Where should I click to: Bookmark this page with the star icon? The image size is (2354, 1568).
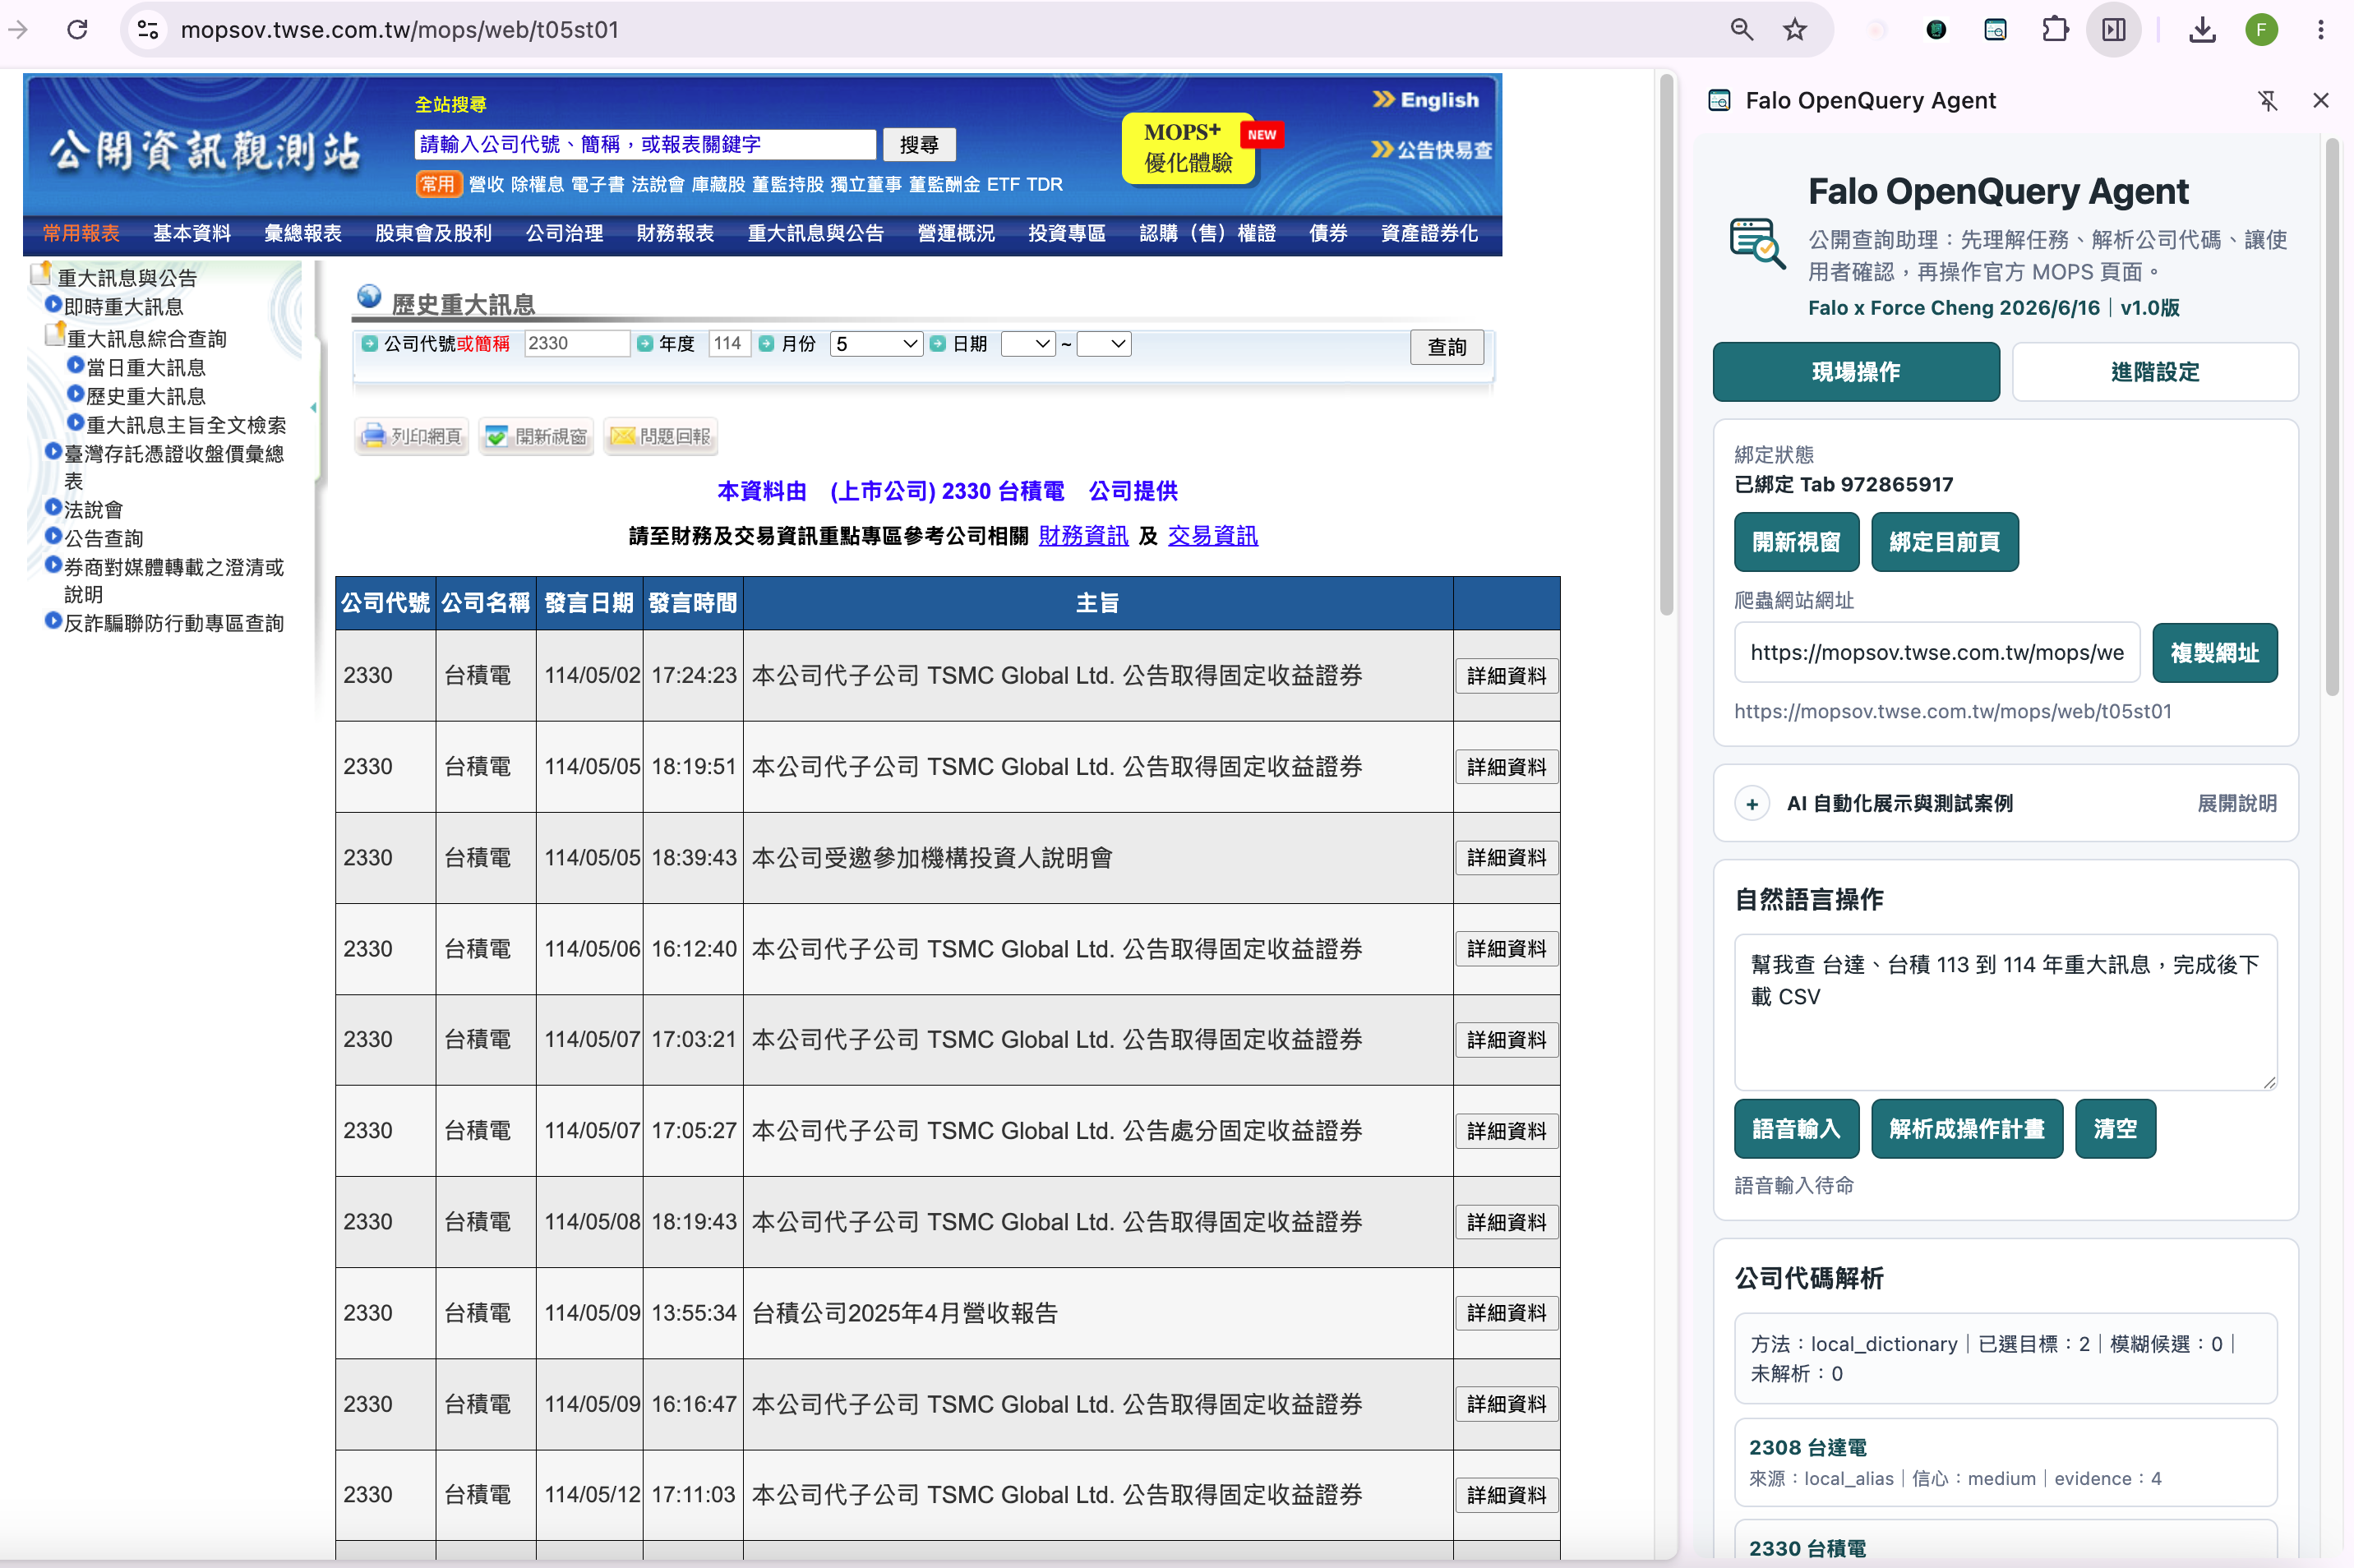pyautogui.click(x=1795, y=30)
